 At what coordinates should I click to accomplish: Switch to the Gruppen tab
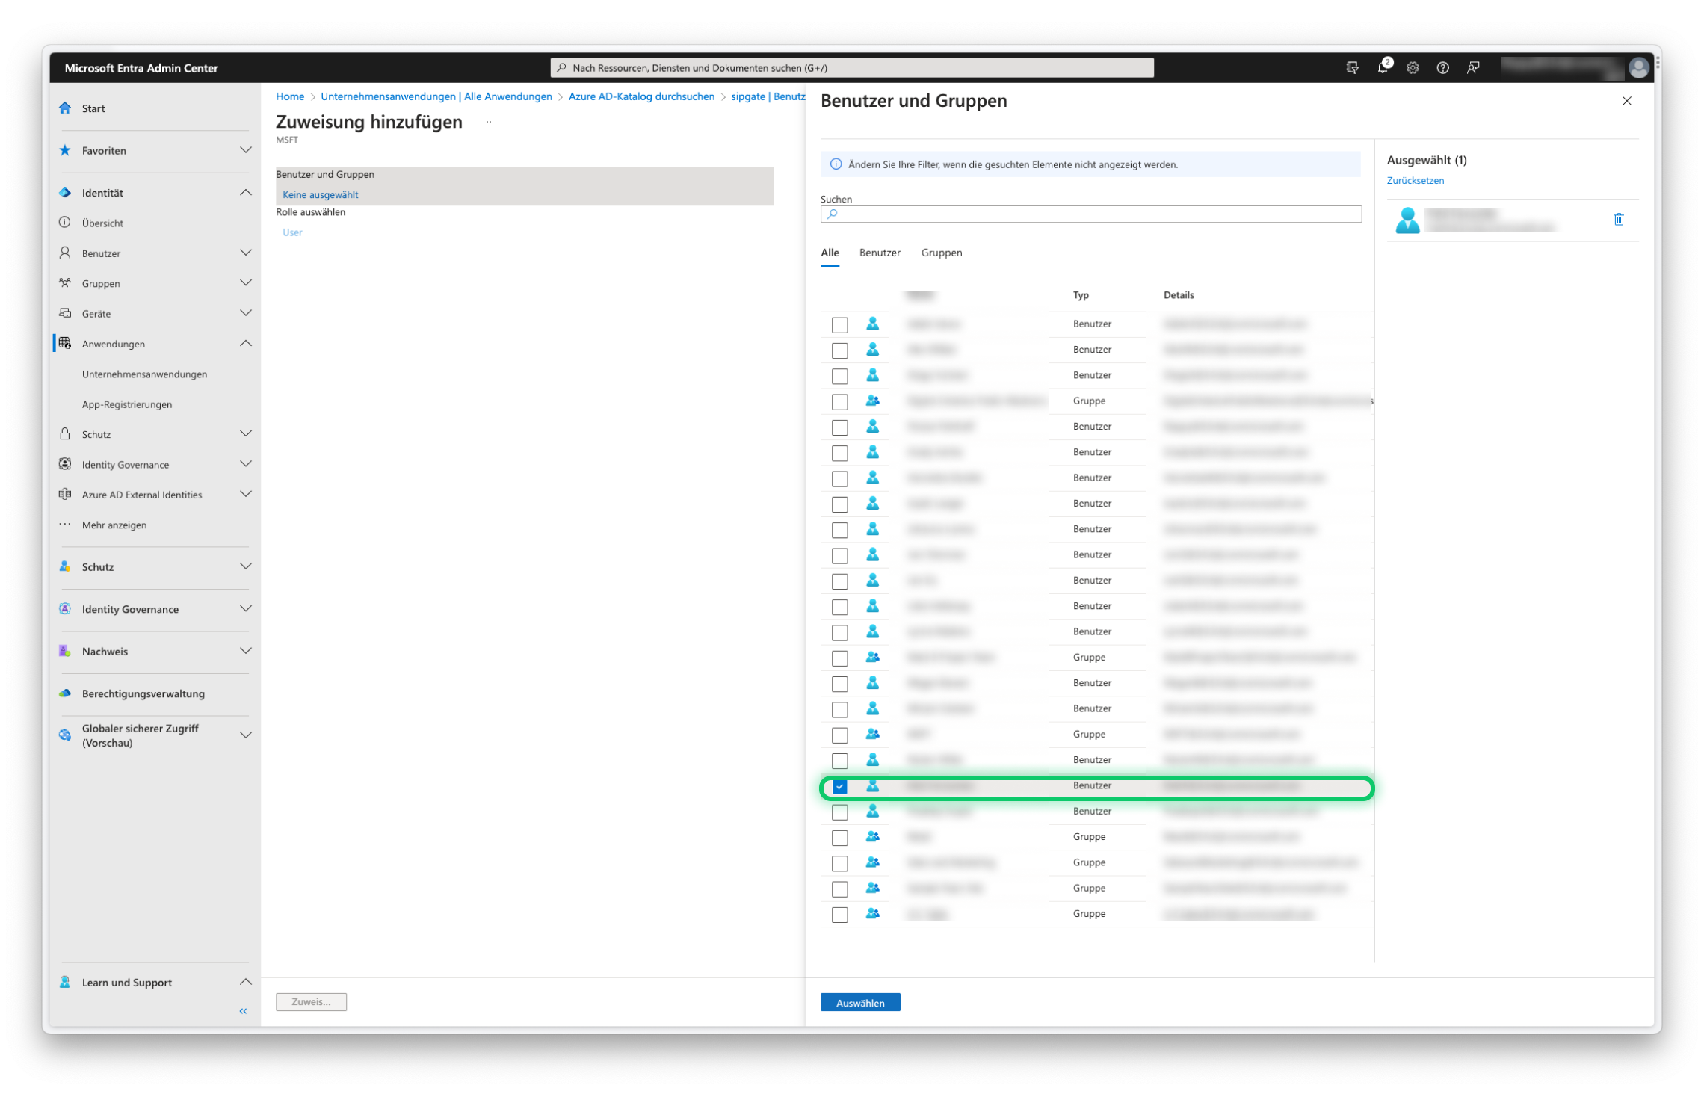click(x=942, y=253)
